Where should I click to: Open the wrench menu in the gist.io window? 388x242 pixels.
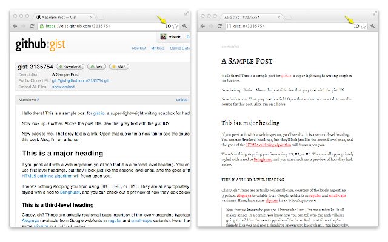click(373, 26)
